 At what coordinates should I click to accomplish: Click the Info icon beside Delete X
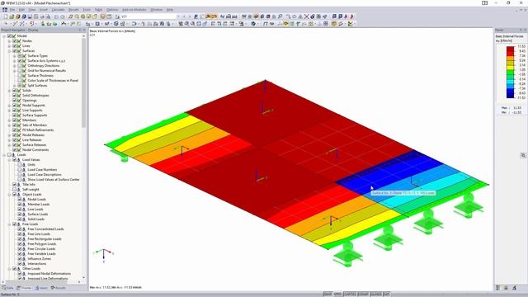[313, 16]
